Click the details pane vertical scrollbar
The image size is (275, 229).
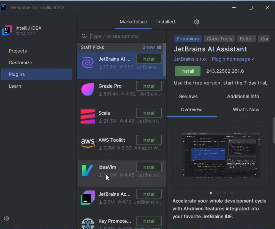(274, 130)
